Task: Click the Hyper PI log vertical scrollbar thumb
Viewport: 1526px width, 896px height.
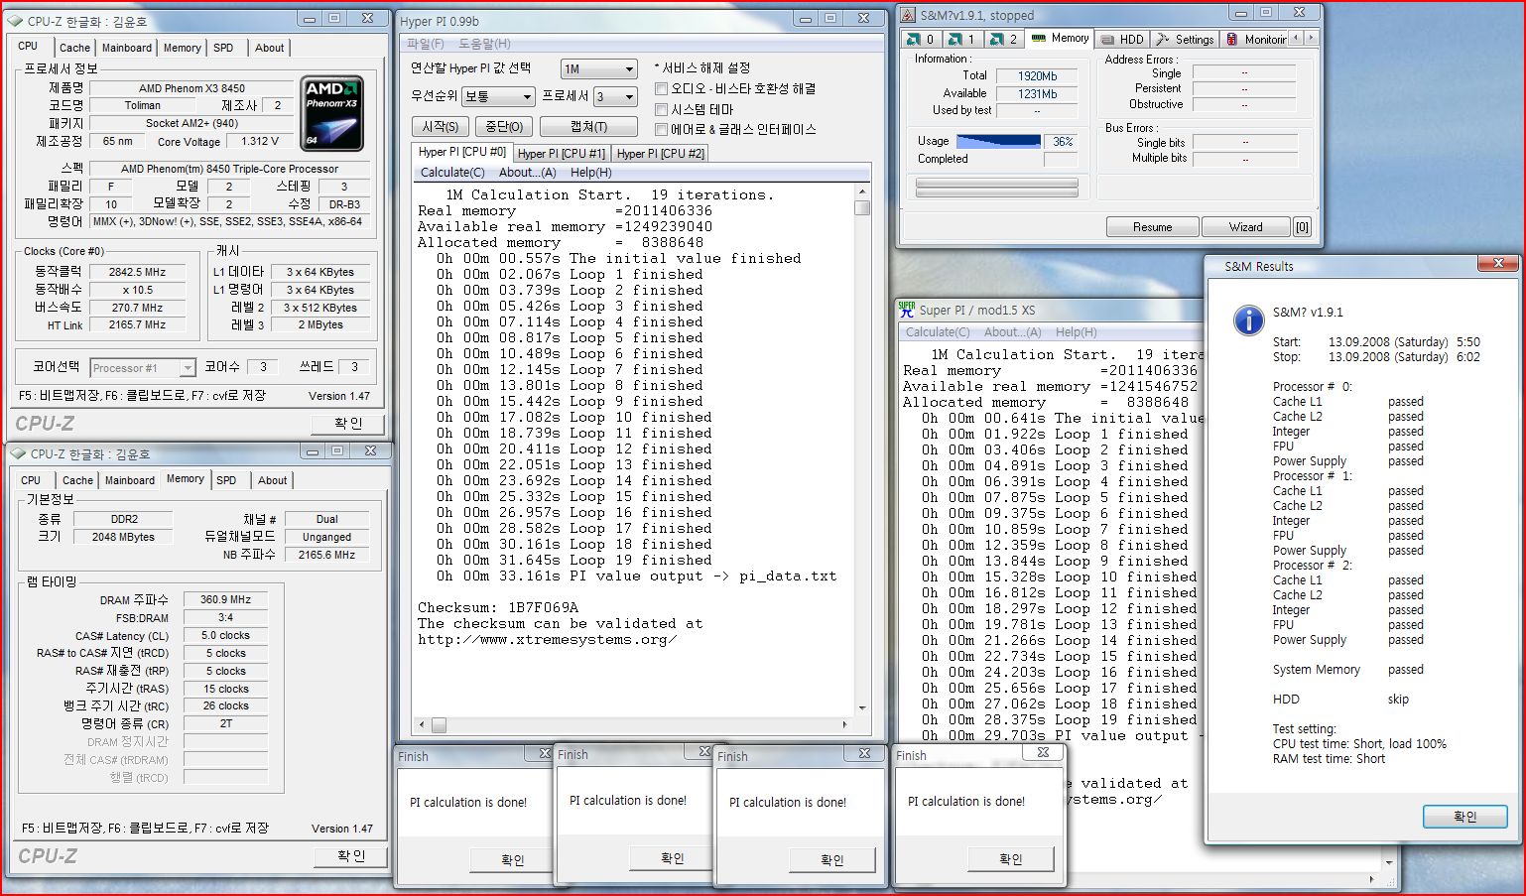Action: coord(862,208)
